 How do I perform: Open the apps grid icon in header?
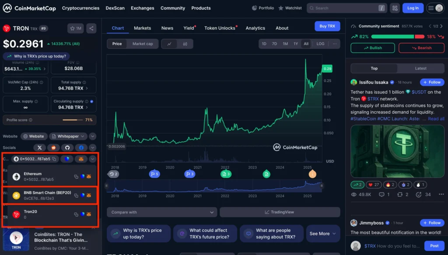(x=395, y=8)
